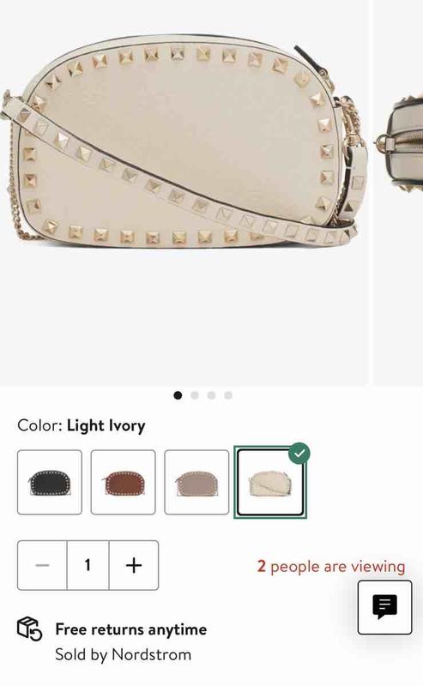Decrease quantity with the minus button
Viewport: 423px width, 686px height.
42,565
